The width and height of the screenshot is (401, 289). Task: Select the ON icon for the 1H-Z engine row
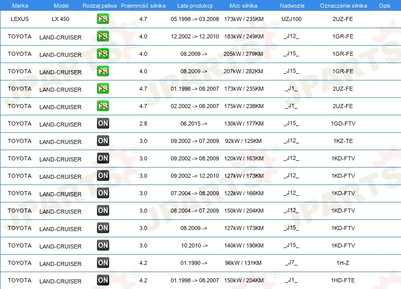tap(103, 263)
